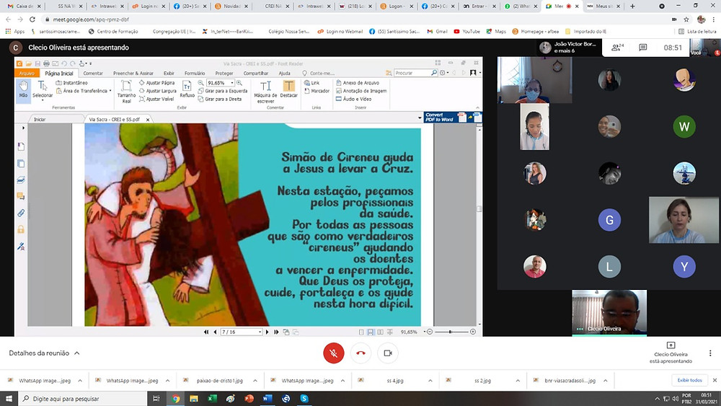Screen dimensions: 721x406
Task: Close the Via Sacra - CREI e SS.pdf tab
Action: click(x=148, y=120)
